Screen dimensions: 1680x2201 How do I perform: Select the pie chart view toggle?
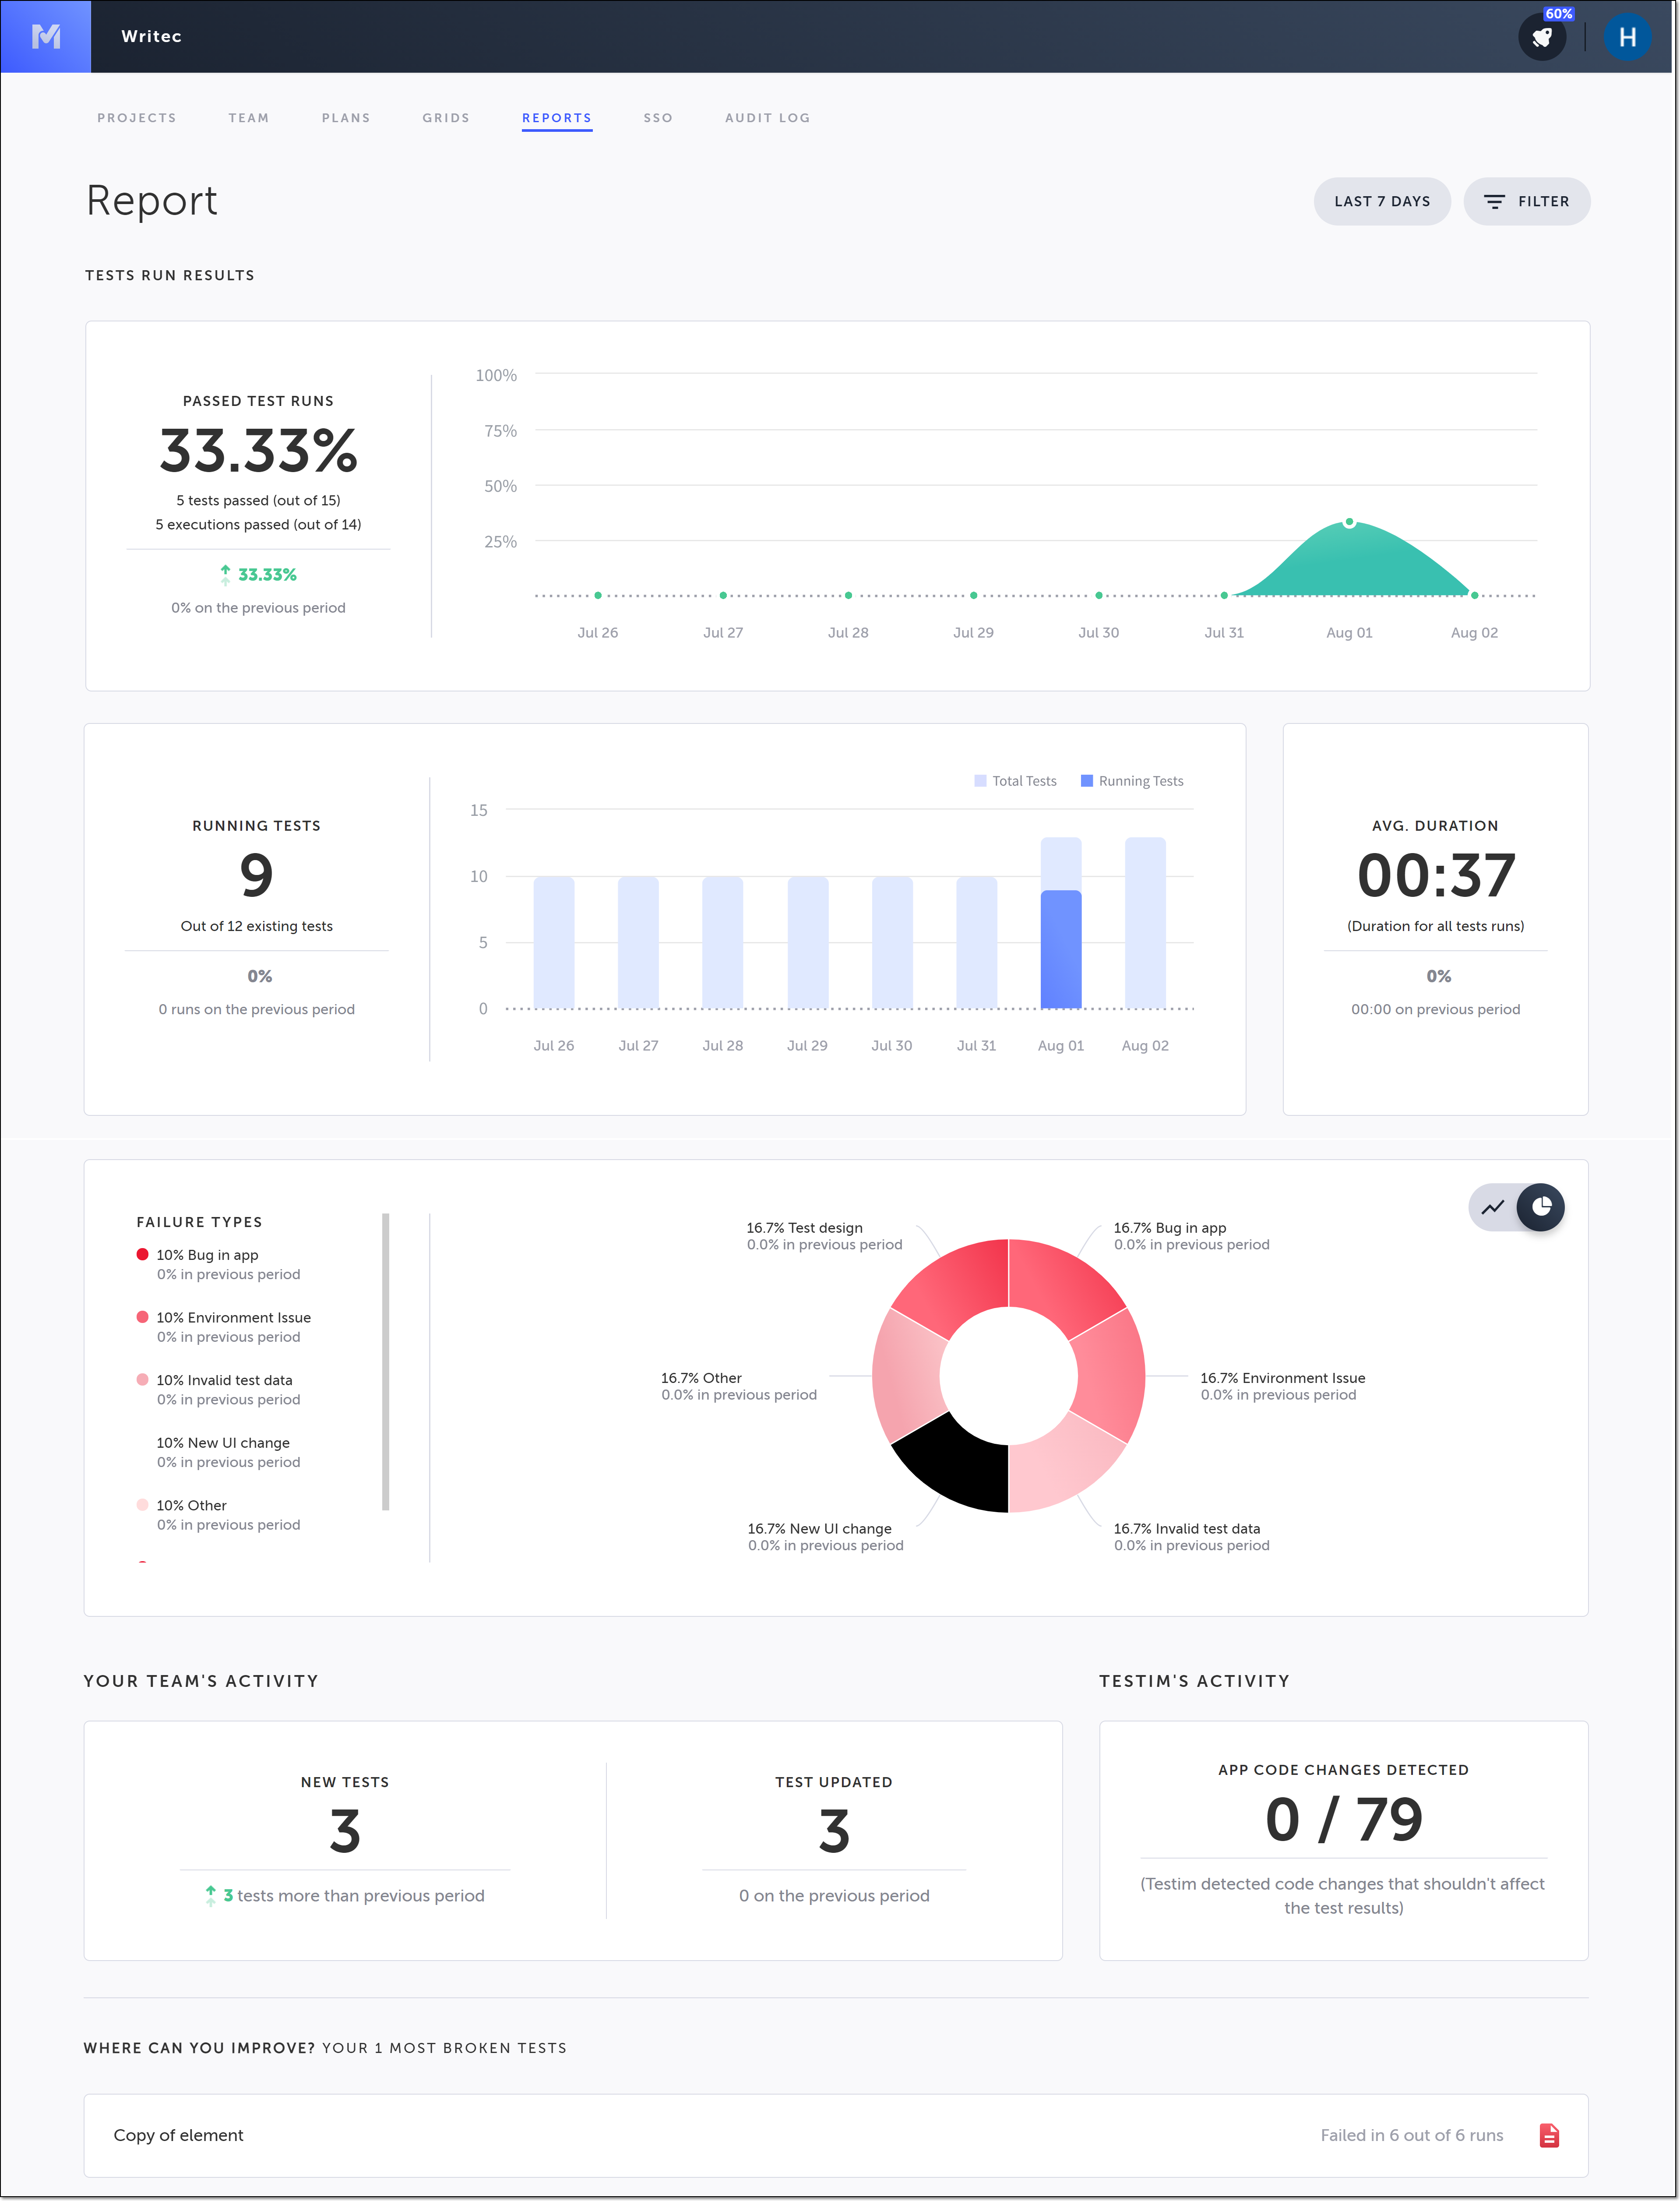(1541, 1207)
